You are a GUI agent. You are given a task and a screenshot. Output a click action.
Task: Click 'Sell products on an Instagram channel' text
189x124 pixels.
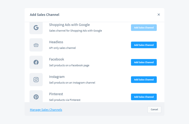click(x=72, y=82)
